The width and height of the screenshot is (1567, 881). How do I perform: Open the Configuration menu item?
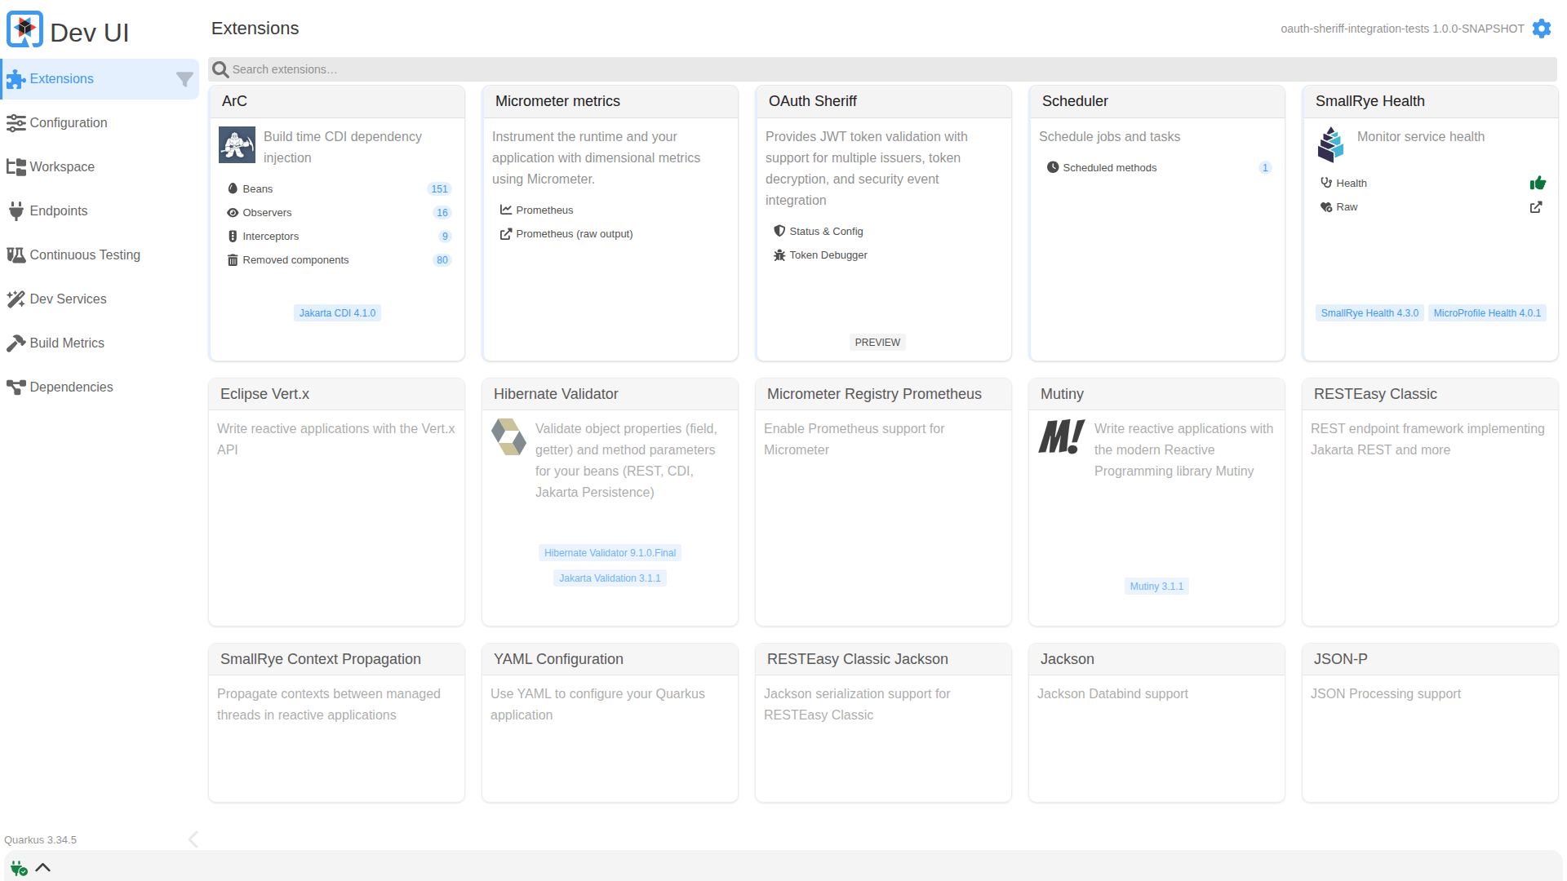tap(69, 123)
